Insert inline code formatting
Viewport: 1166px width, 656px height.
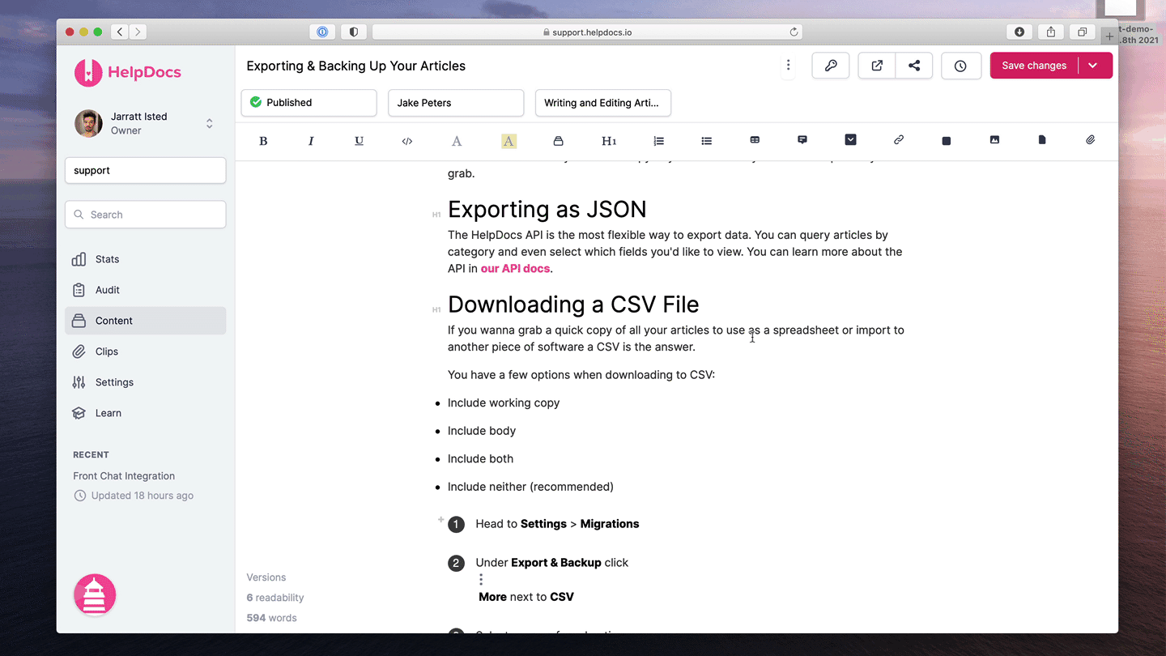point(407,141)
